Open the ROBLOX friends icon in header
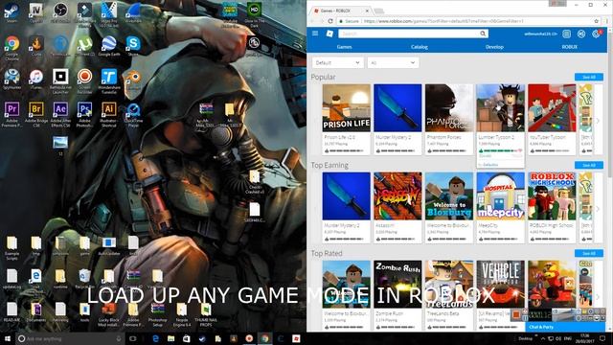This screenshot has height=345, width=613. coord(581,34)
